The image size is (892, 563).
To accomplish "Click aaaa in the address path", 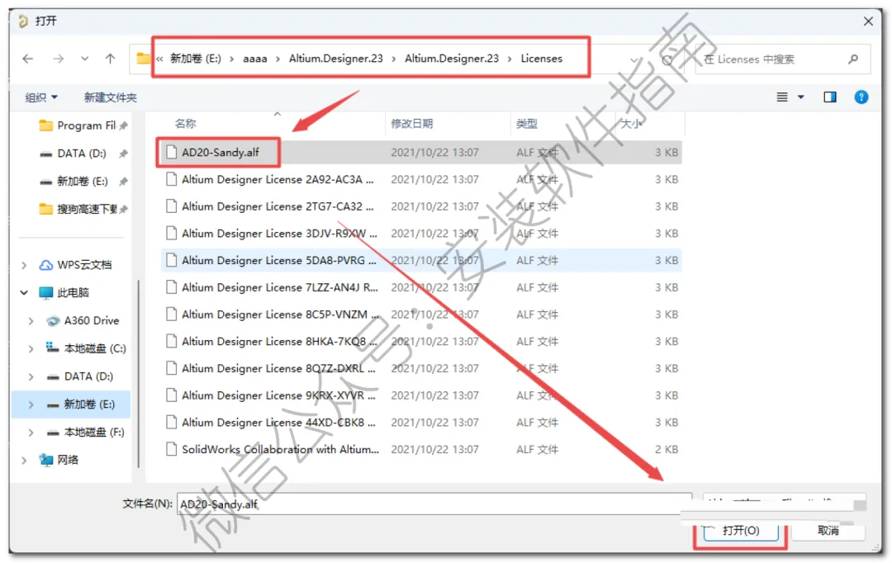I will [x=255, y=59].
